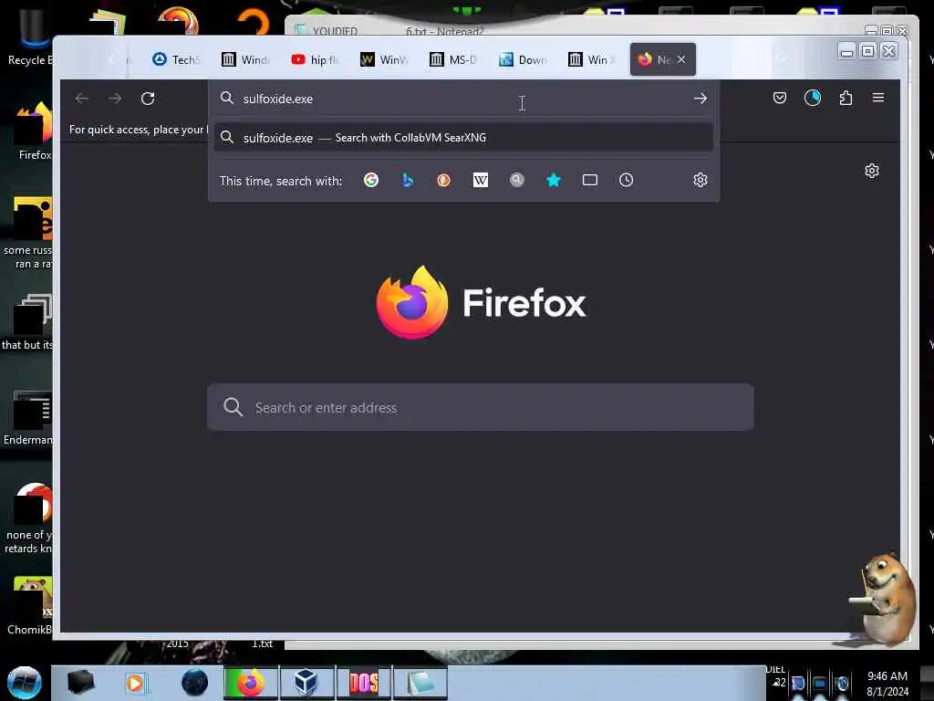This screenshot has height=701, width=934.
Task: Switch to the Down tab
Action: 523,59
